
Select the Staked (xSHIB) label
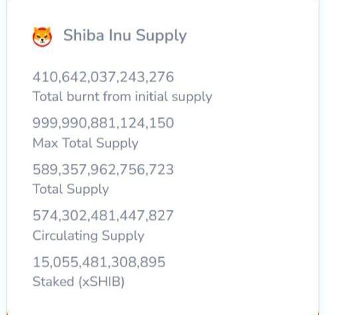(x=78, y=282)
